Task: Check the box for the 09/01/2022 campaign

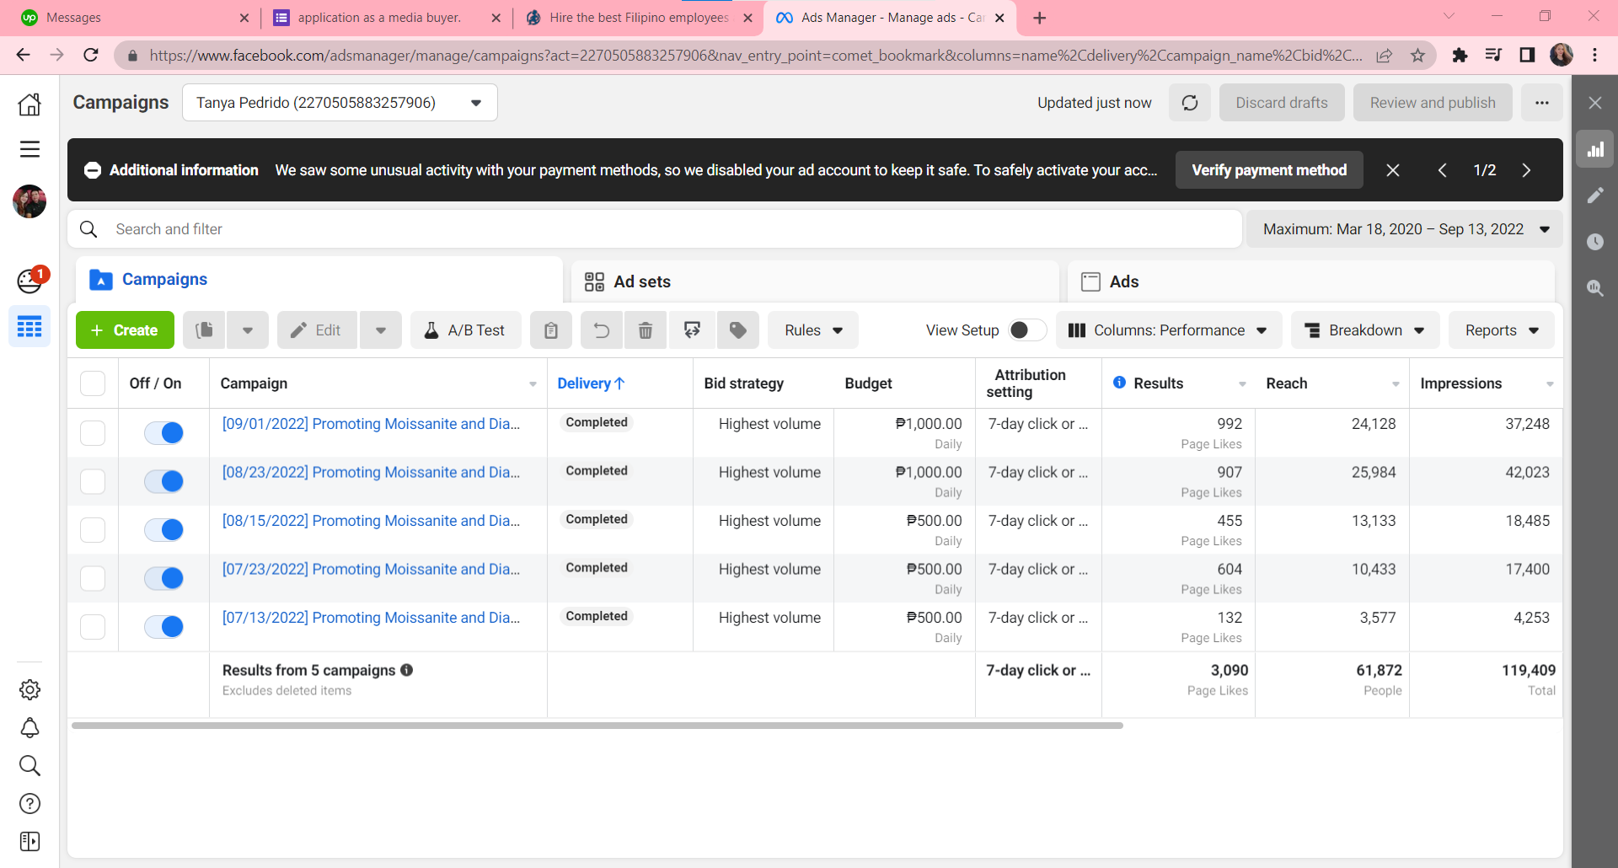Action: (x=93, y=433)
